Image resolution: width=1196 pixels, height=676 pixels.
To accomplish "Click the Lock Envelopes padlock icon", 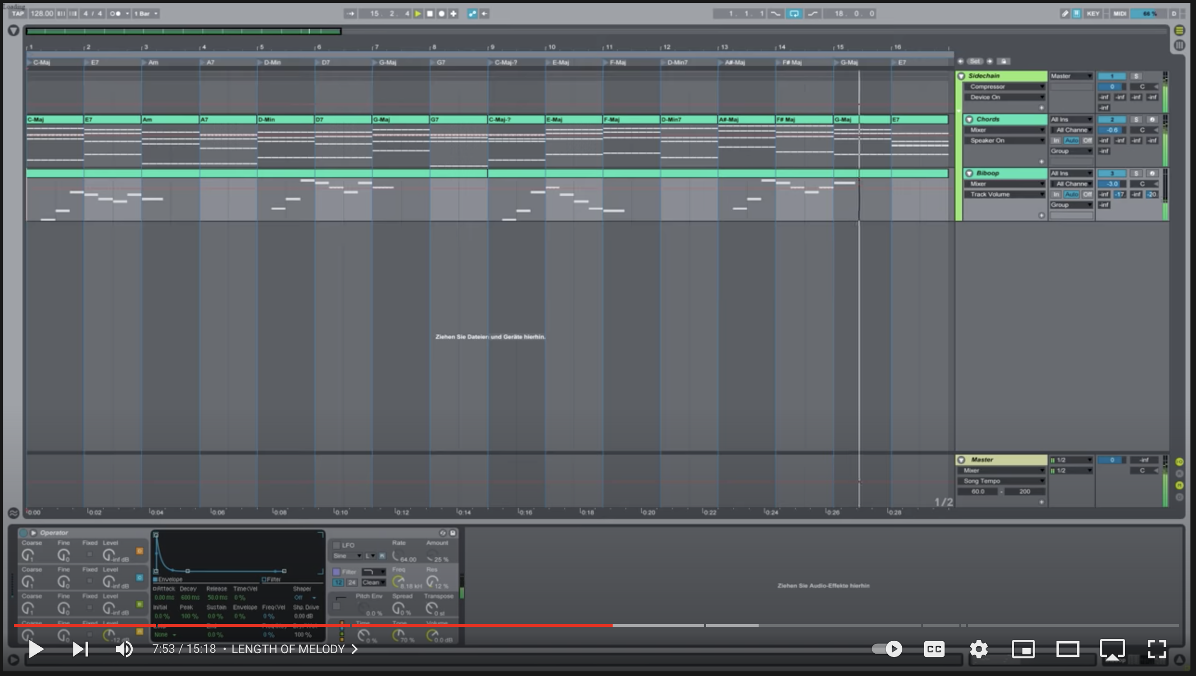I will click(1004, 61).
